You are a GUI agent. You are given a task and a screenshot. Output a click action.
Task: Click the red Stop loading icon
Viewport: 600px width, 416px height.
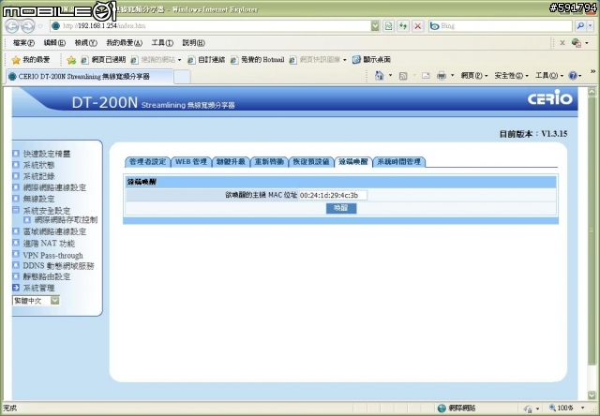pos(418,26)
